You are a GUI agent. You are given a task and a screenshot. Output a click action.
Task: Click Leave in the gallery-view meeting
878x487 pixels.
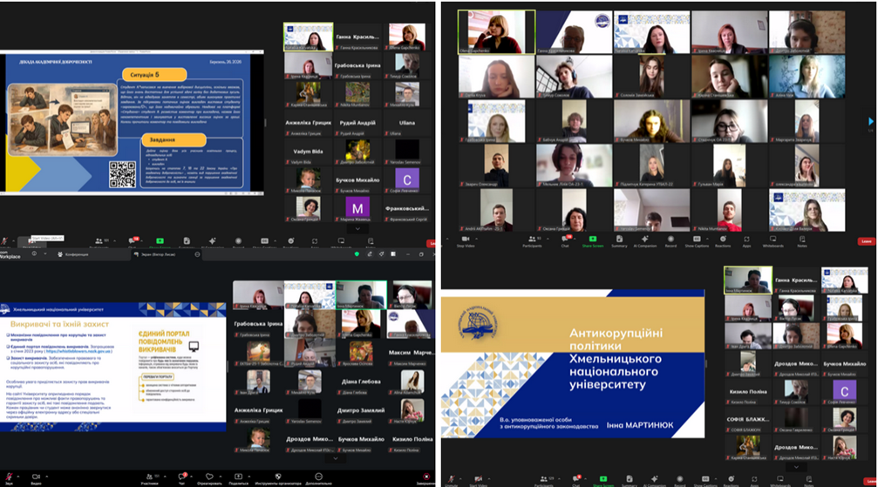coord(866,240)
